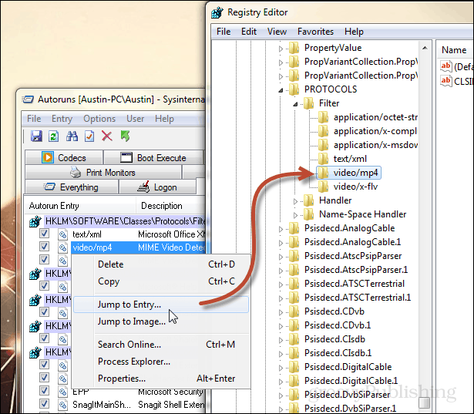Click the Properties checkmark page icon in Autoruns toolbar
The width and height of the screenshot is (474, 414).
point(89,136)
